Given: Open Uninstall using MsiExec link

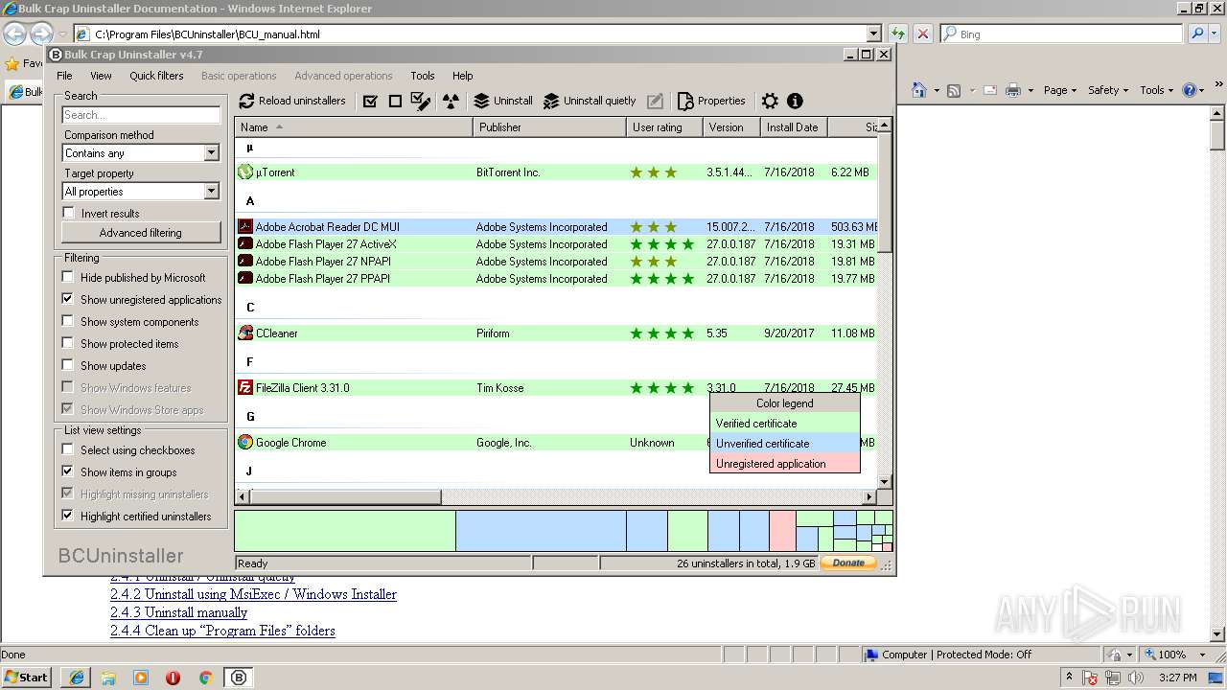Looking at the screenshot, I should tap(253, 594).
